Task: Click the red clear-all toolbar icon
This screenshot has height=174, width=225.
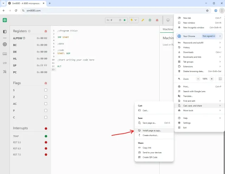Action: [157, 20]
